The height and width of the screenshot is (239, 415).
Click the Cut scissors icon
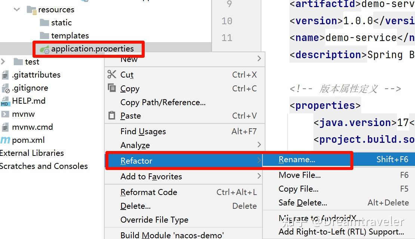click(112, 75)
